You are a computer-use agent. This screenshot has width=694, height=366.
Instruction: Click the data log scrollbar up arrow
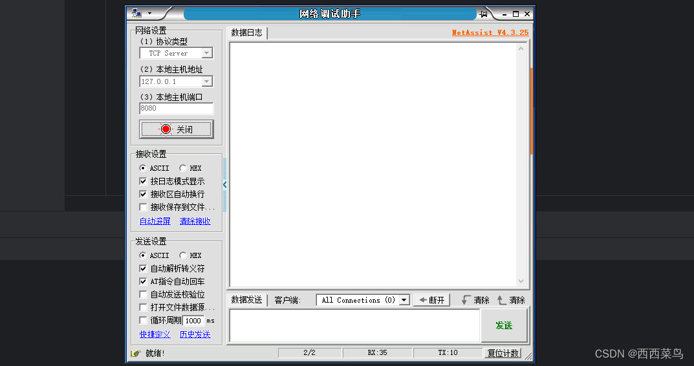521,48
